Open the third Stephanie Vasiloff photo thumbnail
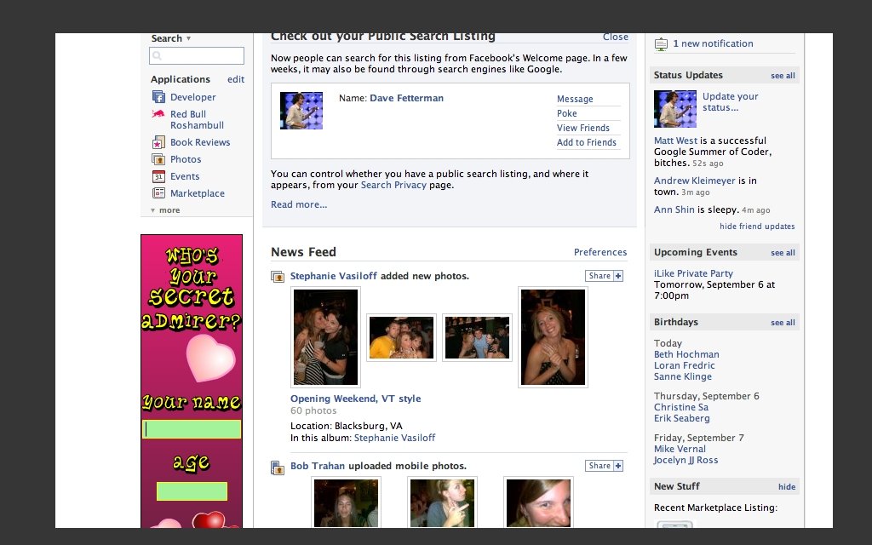This screenshot has width=872, height=545. tap(477, 337)
